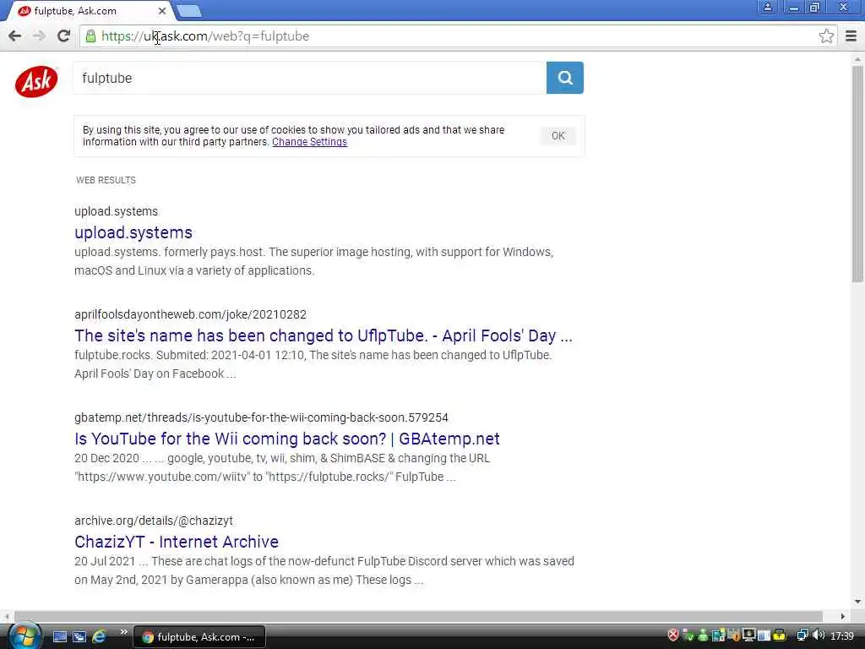
Task: Click the volume speaker tray icon
Action: [819, 635]
